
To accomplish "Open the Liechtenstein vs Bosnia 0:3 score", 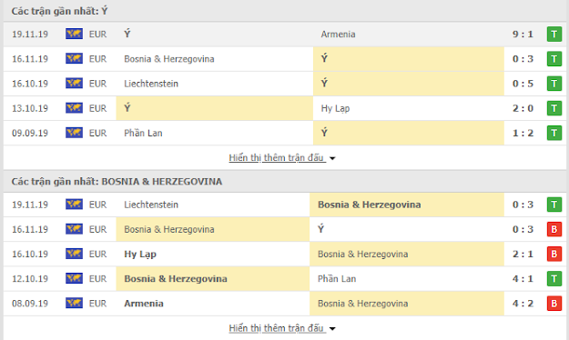I will (x=523, y=205).
